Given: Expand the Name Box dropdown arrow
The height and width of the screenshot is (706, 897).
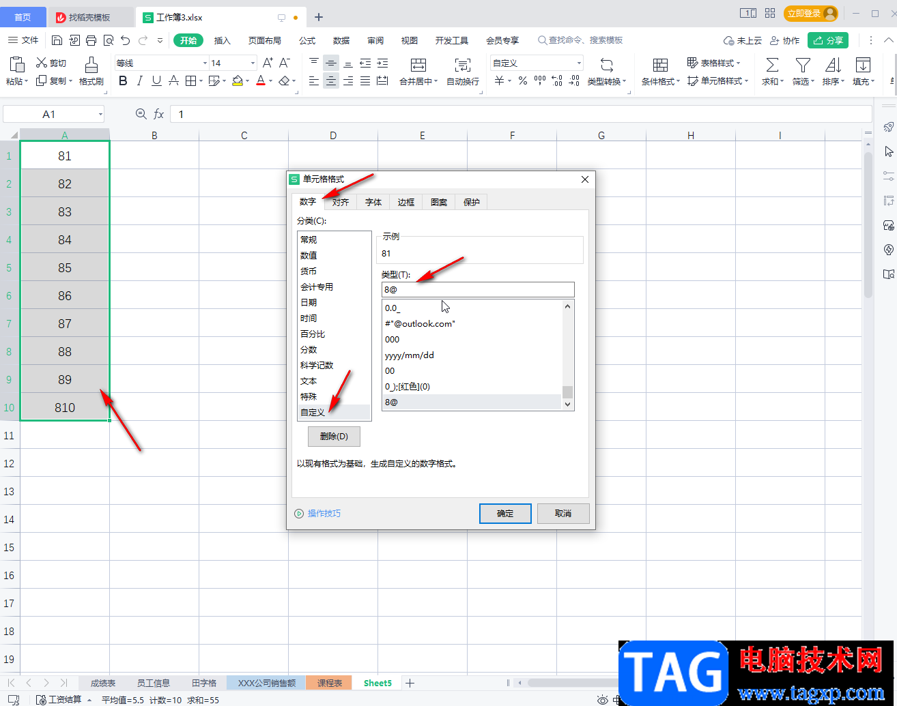Looking at the screenshot, I should click(100, 114).
